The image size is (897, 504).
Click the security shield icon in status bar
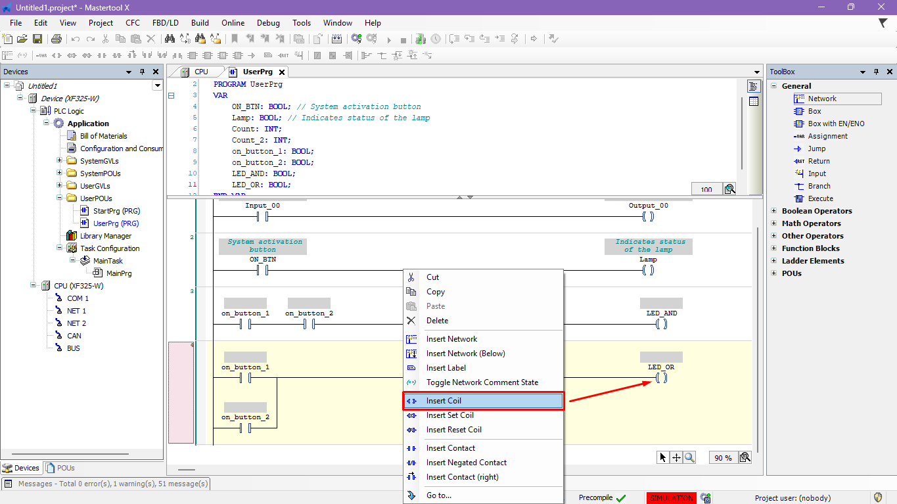[877, 497]
